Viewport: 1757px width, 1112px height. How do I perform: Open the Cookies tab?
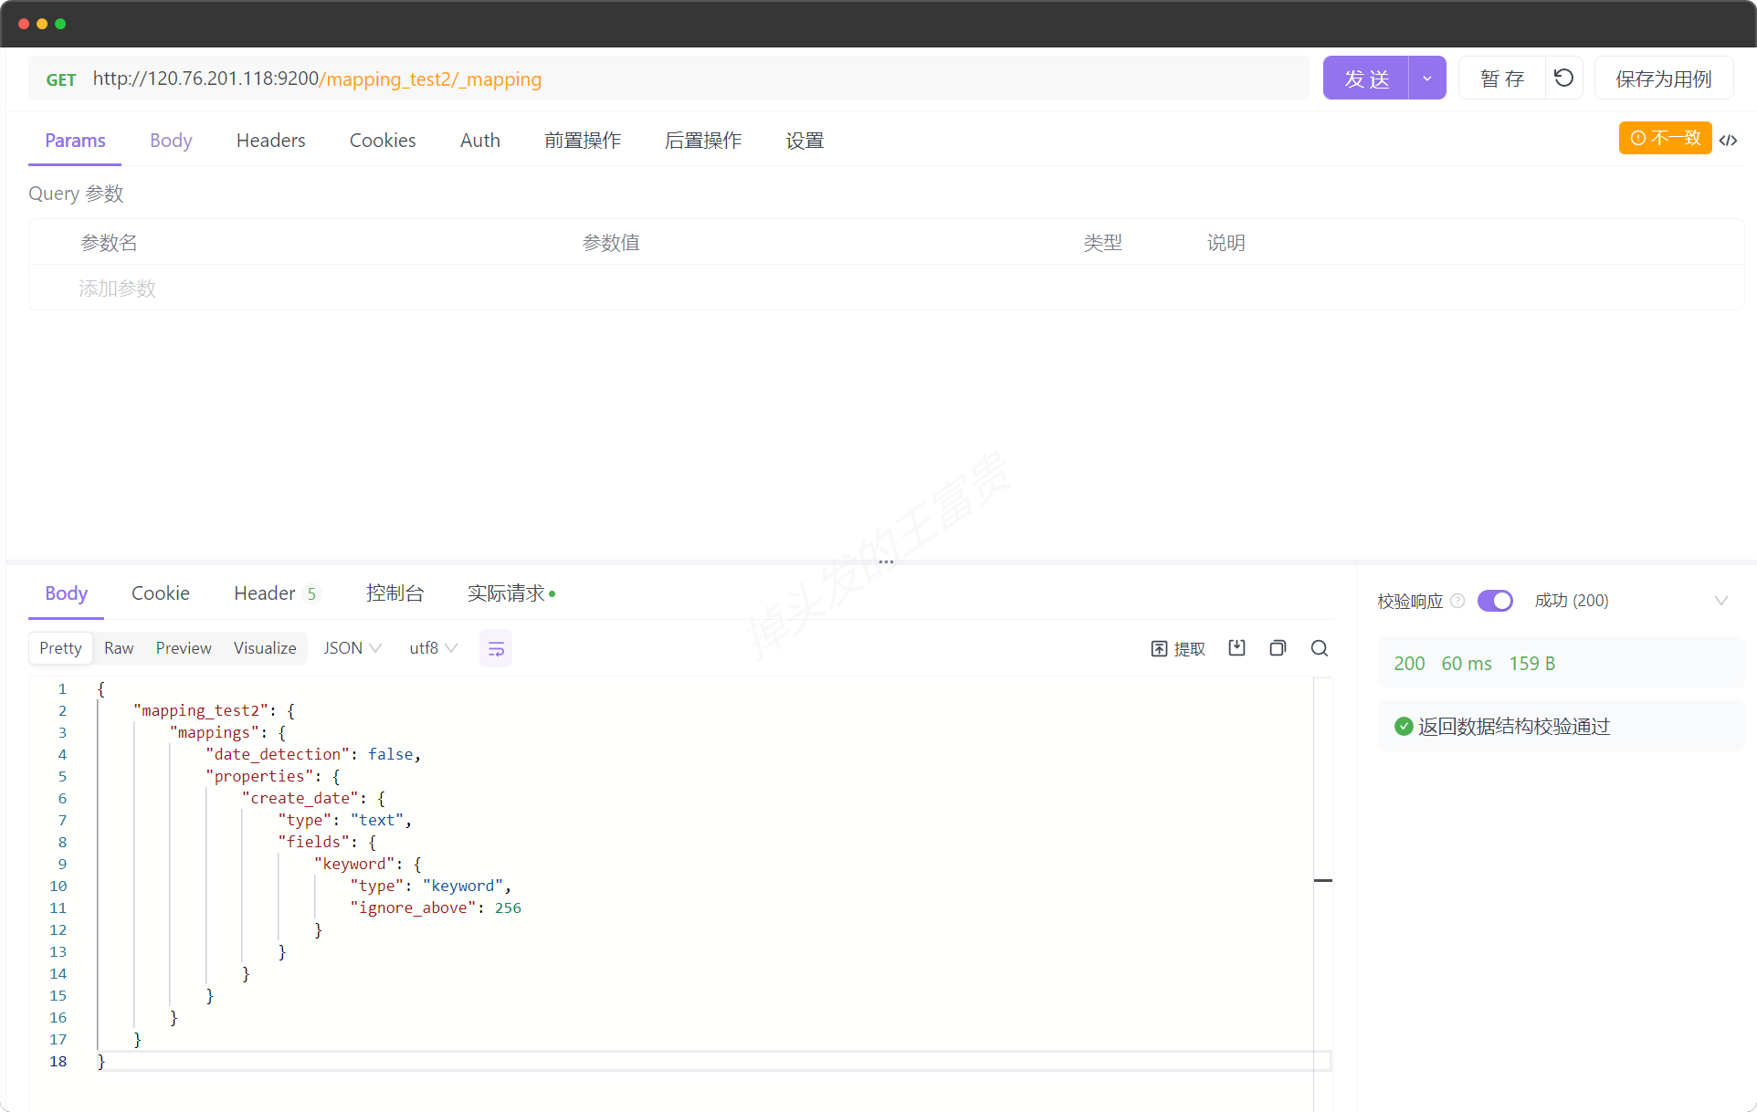click(383, 141)
